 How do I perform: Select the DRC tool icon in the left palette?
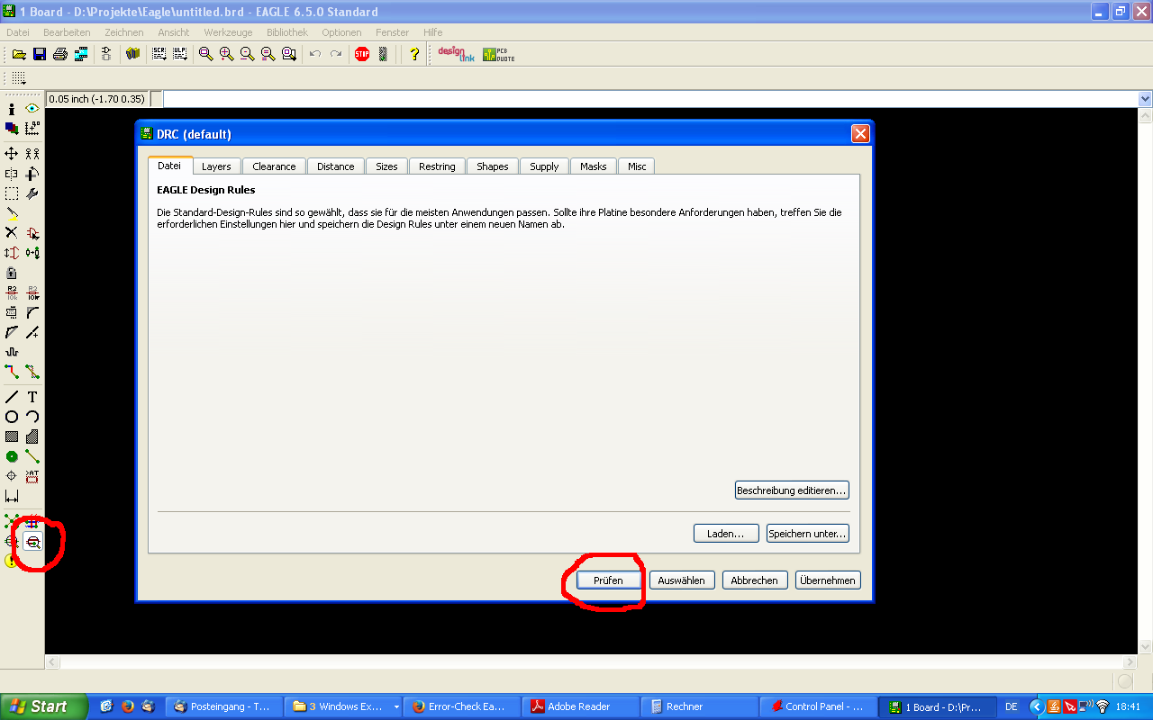(x=33, y=542)
